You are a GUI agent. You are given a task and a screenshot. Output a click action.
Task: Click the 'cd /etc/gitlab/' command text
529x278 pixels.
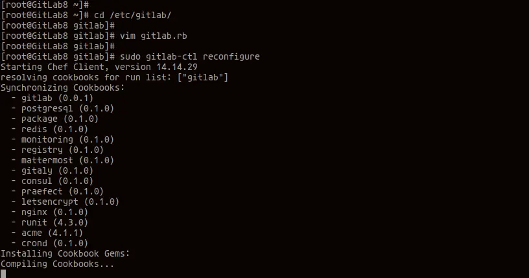pos(133,16)
